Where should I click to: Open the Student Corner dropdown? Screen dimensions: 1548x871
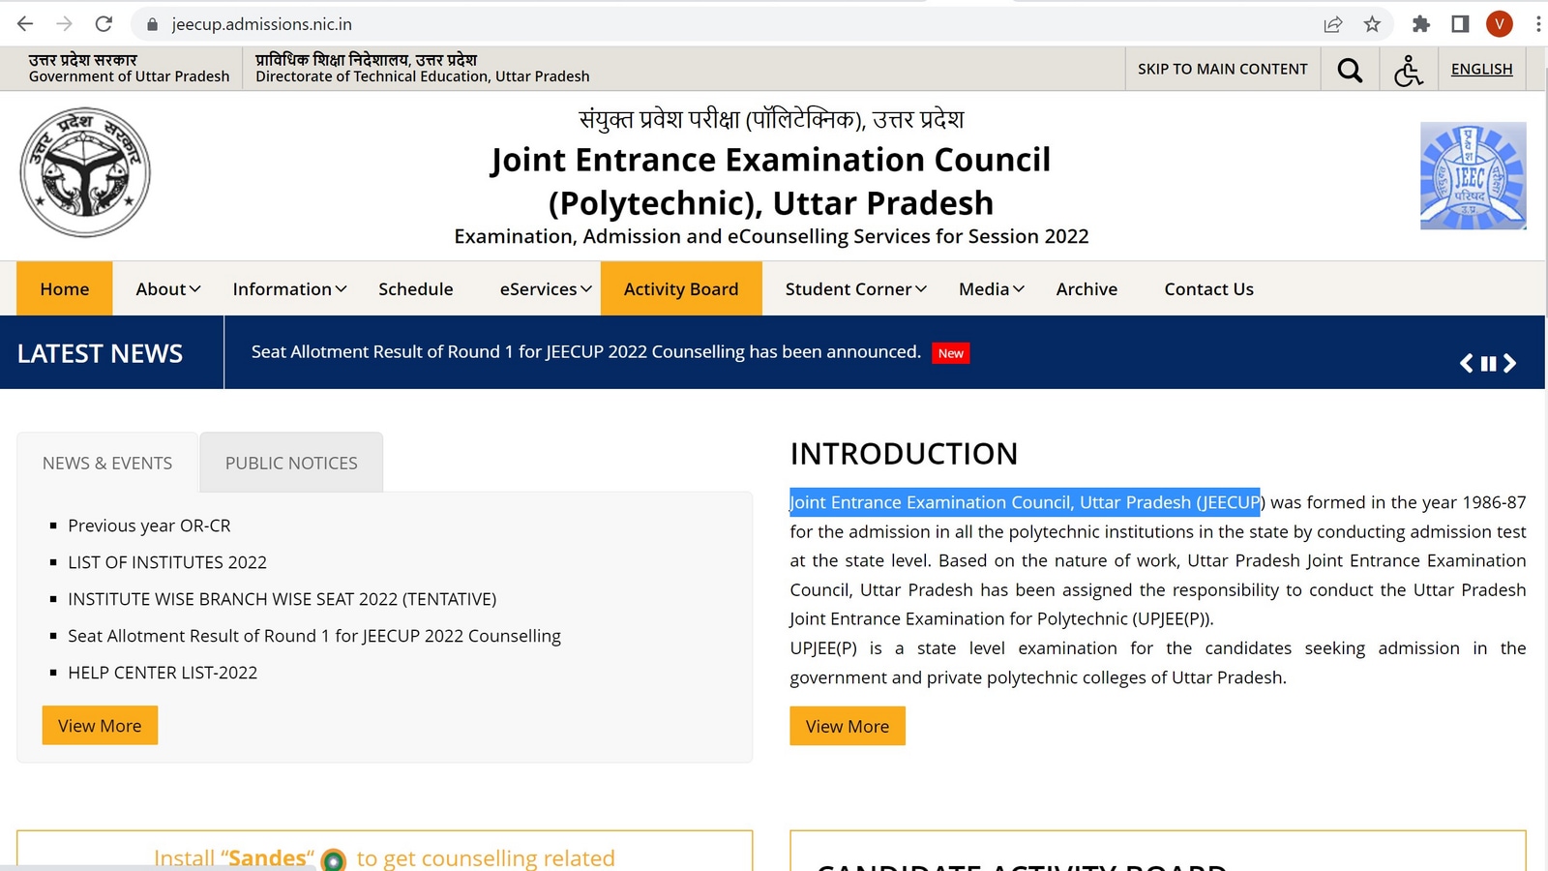[853, 288]
